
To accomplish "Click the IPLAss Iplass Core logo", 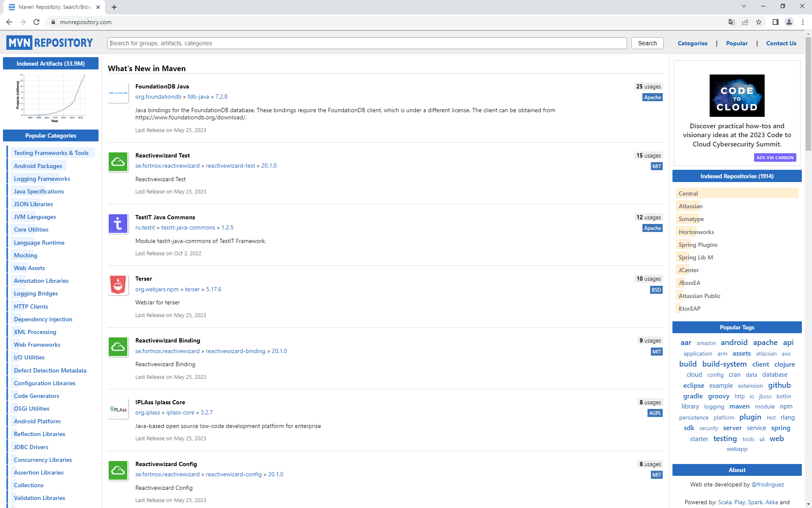I will 118,409.
